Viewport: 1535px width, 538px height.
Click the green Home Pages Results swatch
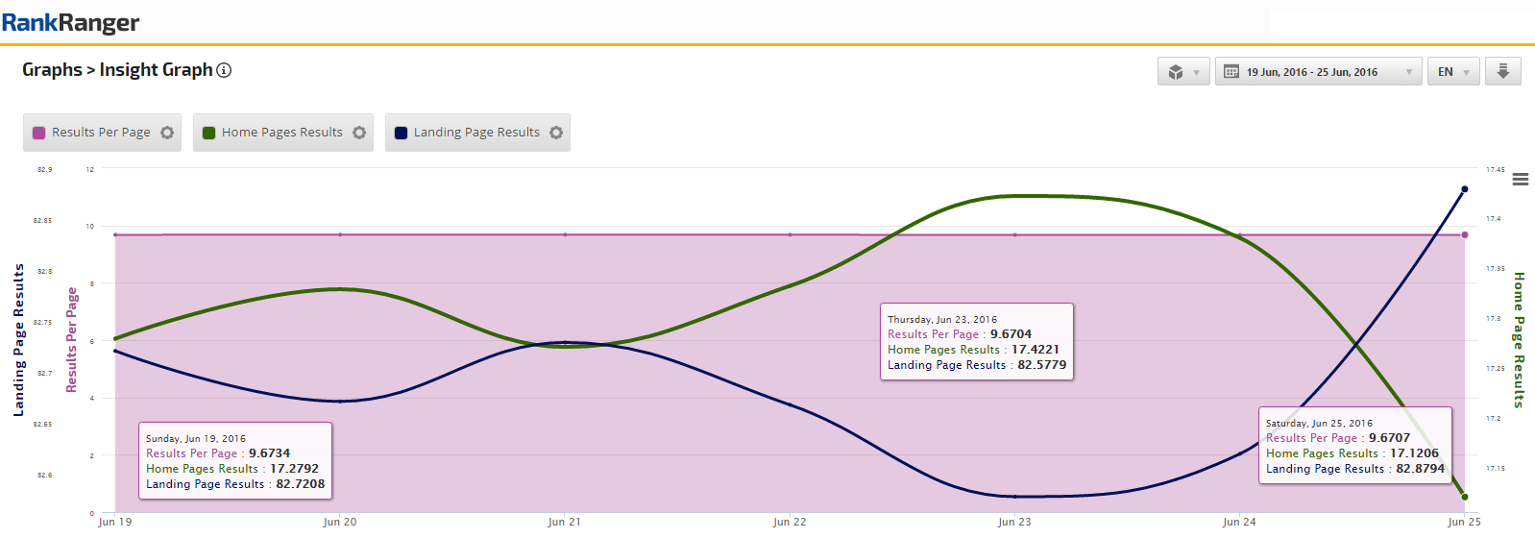point(208,134)
